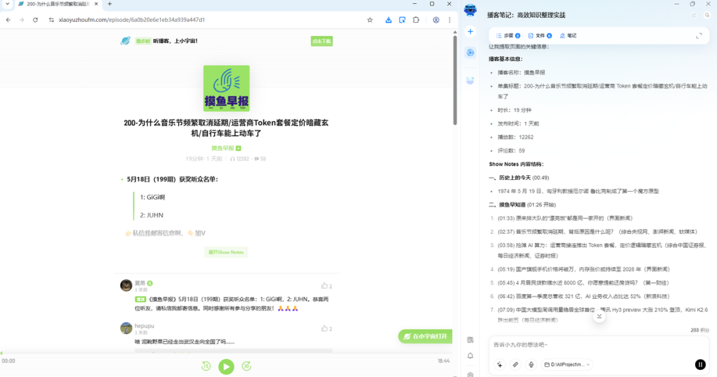Close the podcast episode tab
The height and width of the screenshot is (377, 717).
[x=96, y=4]
